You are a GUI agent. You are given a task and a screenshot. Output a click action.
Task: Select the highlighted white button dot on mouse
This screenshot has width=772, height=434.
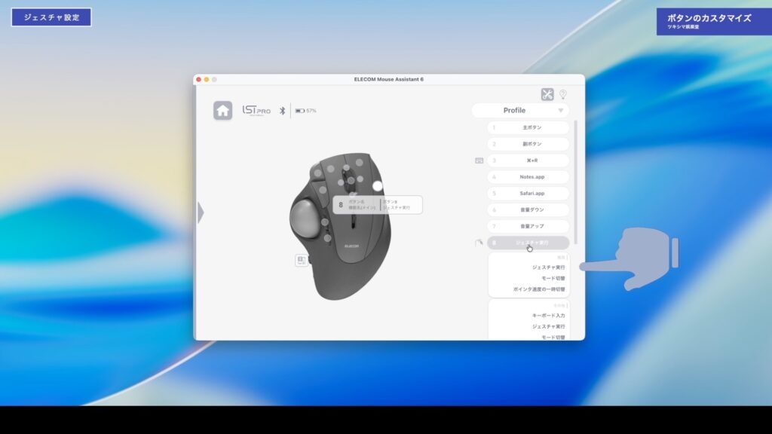click(378, 185)
